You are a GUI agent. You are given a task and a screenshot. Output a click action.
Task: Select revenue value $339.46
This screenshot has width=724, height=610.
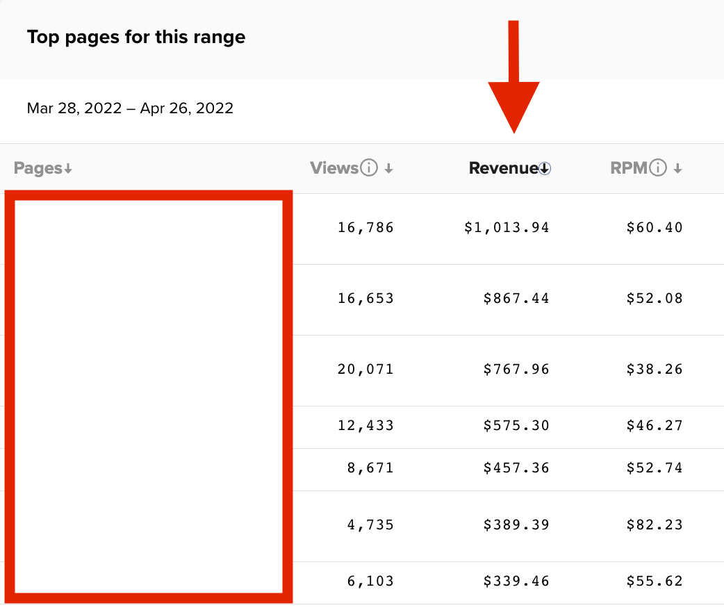point(516,581)
